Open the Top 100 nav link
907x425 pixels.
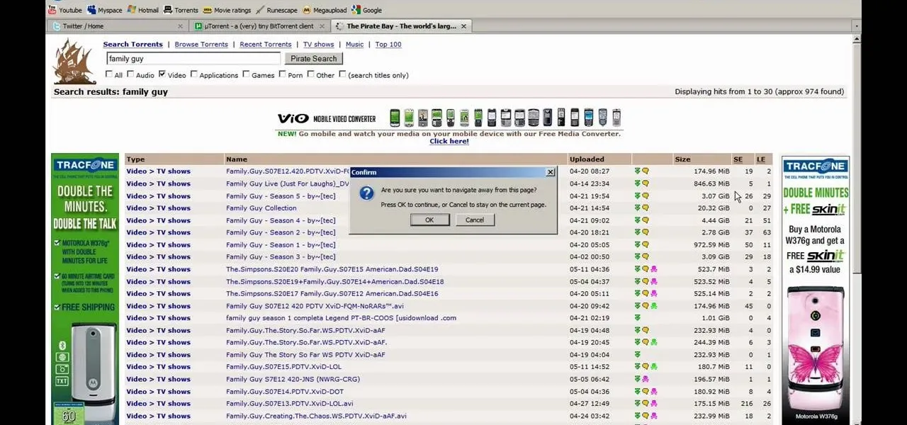388,45
